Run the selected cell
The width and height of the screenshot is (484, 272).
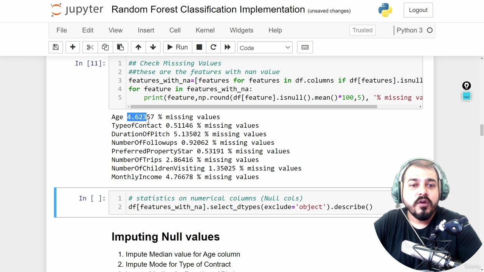tap(177, 47)
